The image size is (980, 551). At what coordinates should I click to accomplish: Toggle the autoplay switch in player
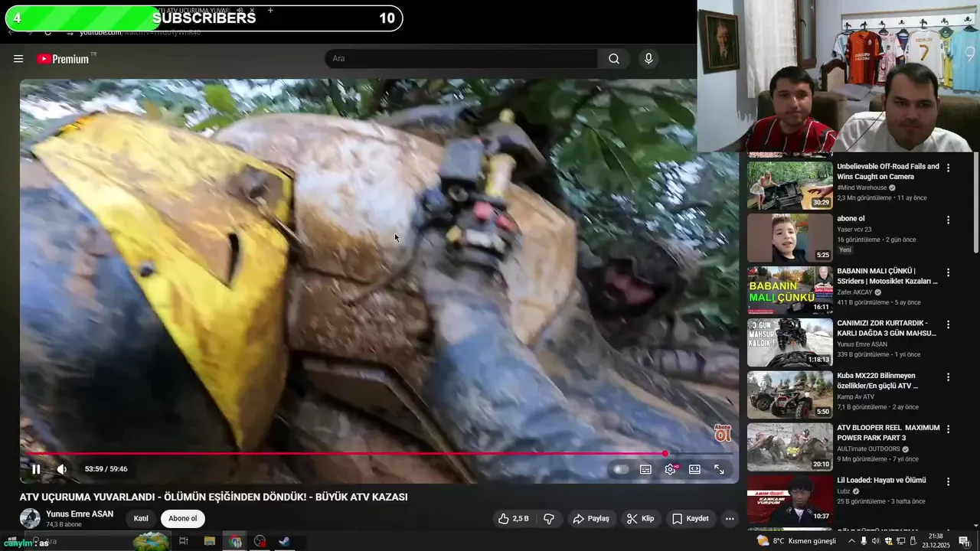(621, 469)
